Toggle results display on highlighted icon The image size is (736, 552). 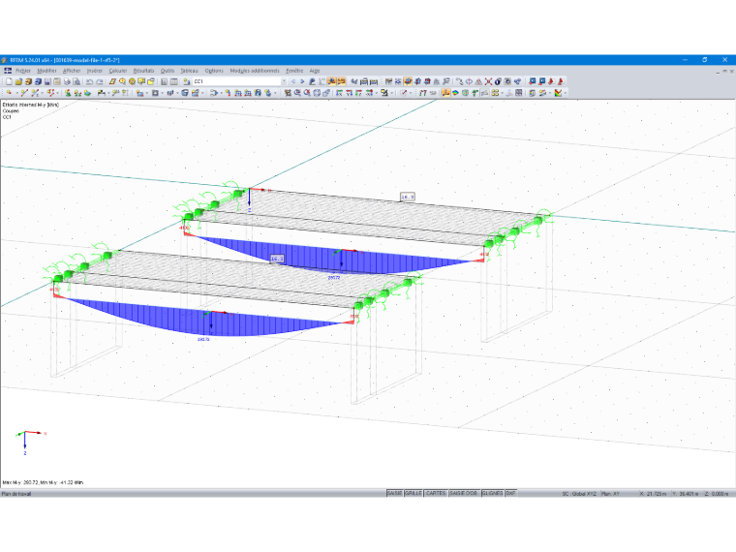pos(332,81)
